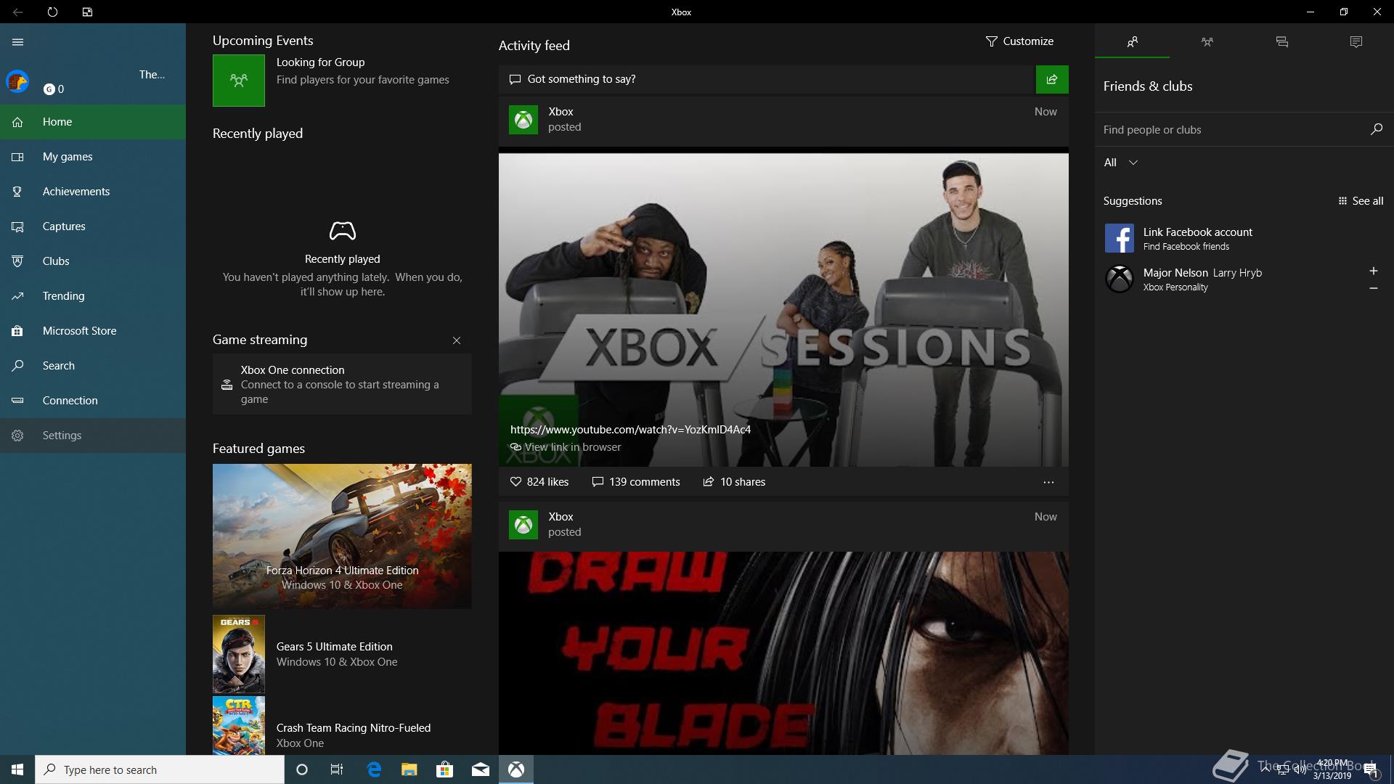Expand the All filter dropdown
Screen dimensions: 1394x784
coord(1121,163)
